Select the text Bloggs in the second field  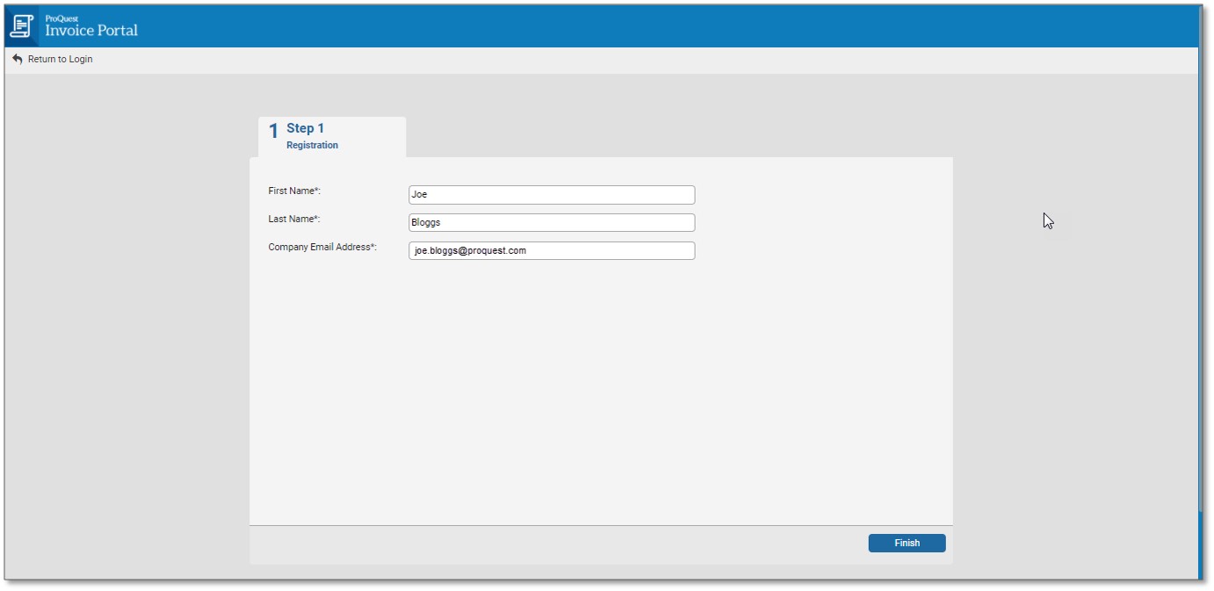[x=428, y=222]
